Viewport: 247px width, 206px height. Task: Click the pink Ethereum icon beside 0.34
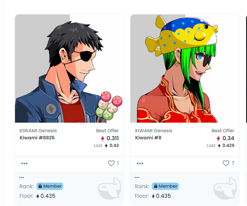coord(218,139)
